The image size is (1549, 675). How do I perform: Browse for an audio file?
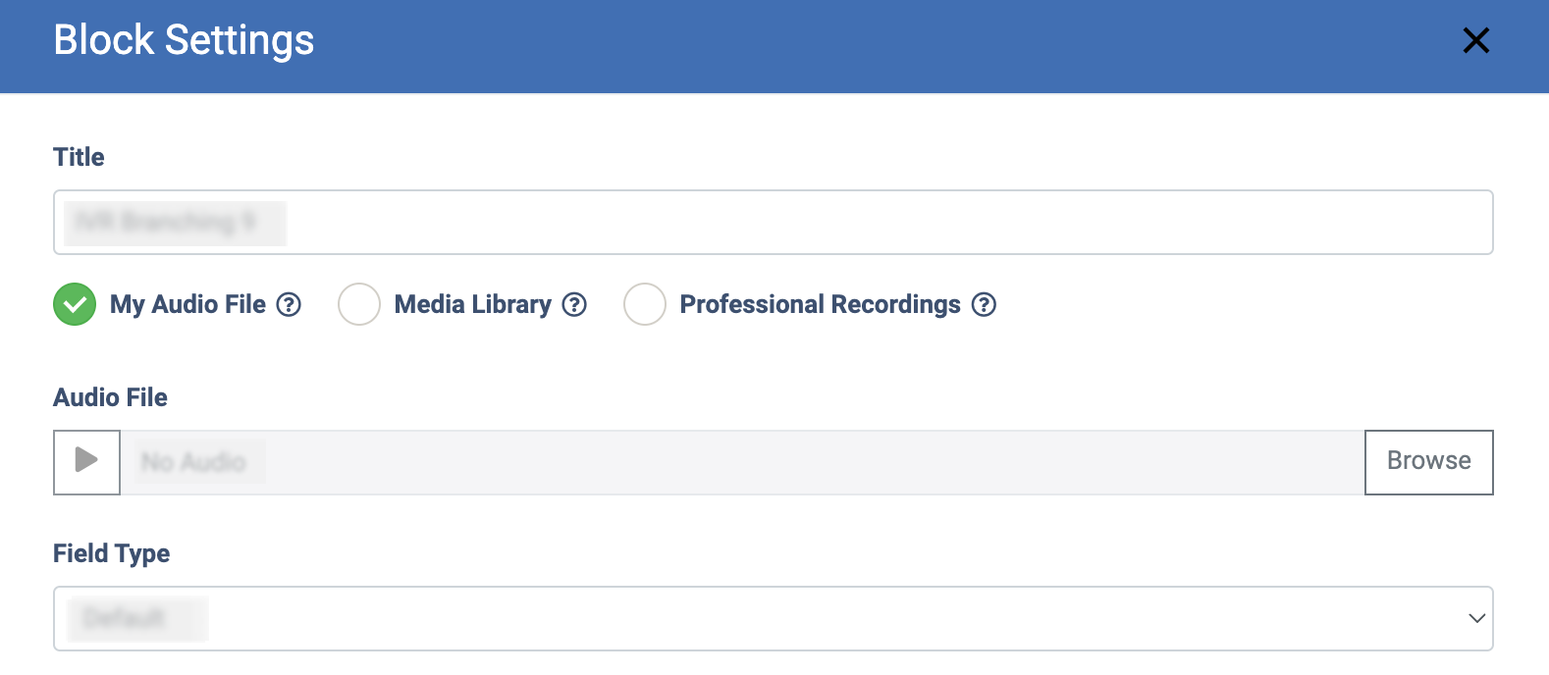click(1428, 461)
